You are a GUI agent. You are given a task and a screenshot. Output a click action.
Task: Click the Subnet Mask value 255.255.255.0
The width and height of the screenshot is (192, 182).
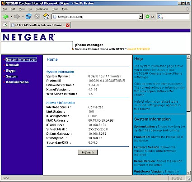[98, 129]
